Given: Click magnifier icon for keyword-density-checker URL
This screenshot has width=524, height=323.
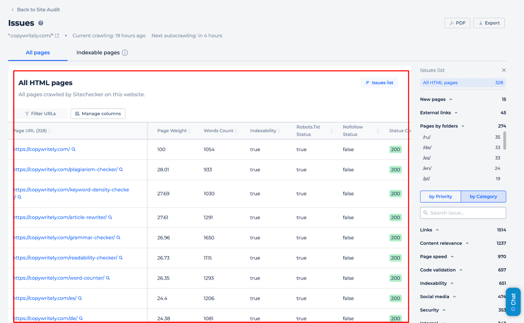Looking at the screenshot, I should click(x=19, y=197).
